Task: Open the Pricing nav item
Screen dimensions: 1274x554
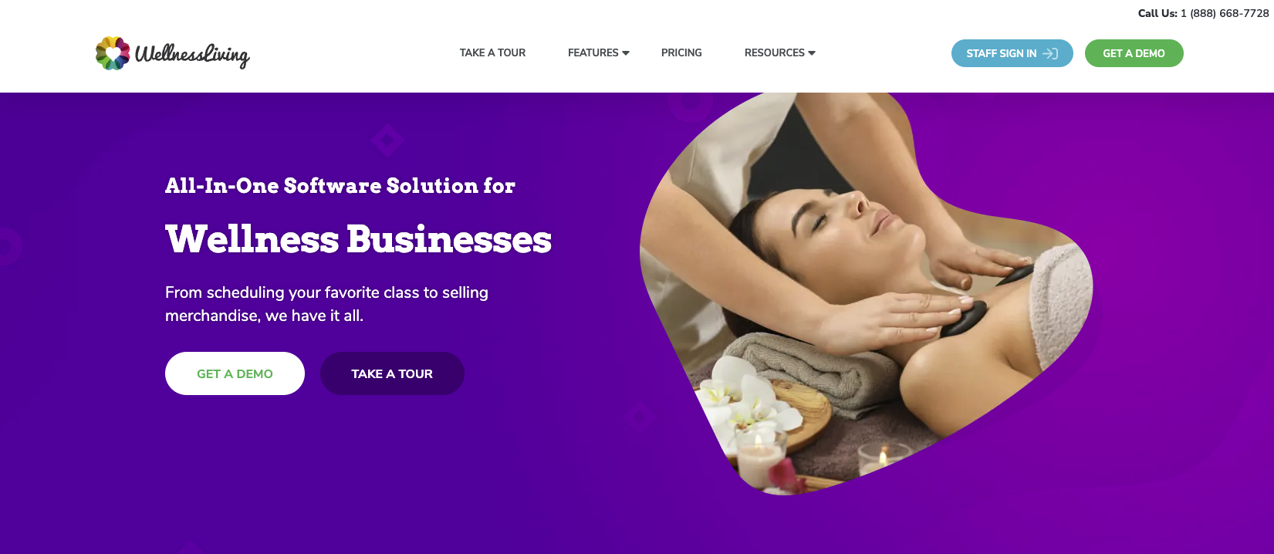Action: [x=681, y=52]
